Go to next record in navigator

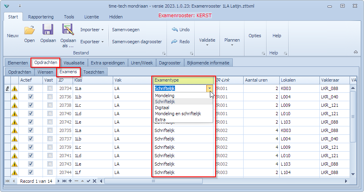(x=59, y=181)
